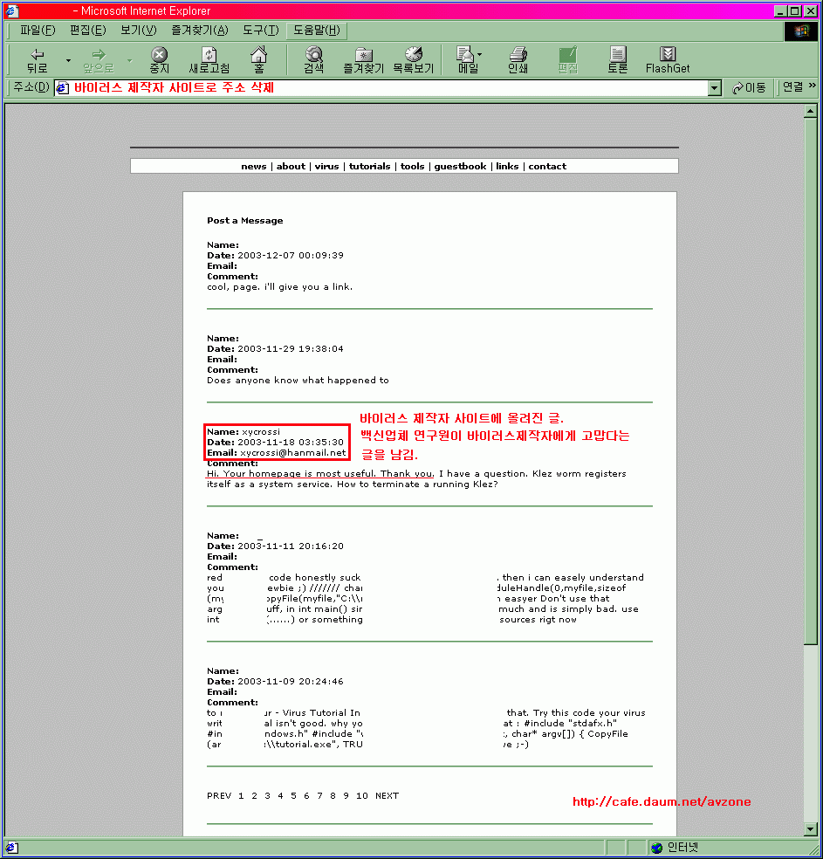Open the Discuss (토론) toolbar icon
823x859 pixels.
[618, 59]
